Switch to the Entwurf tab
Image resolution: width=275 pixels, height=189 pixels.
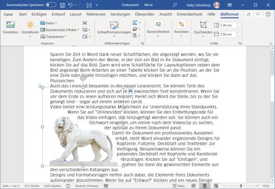tap(58, 14)
